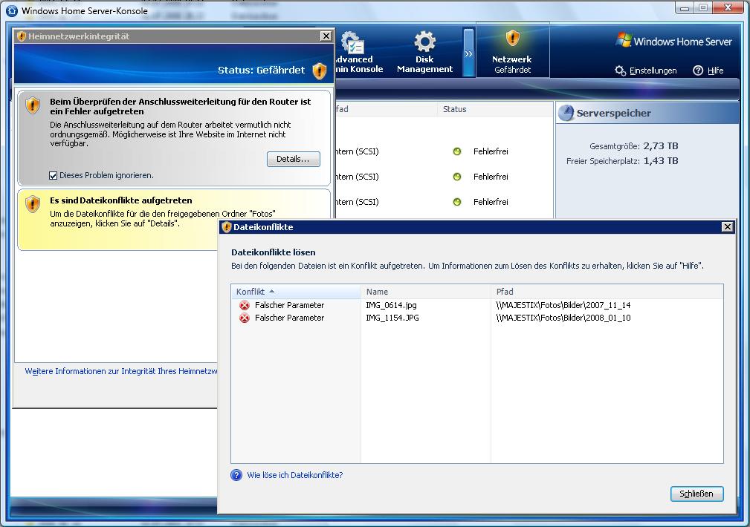Click the Freier Speicherplatz value 1,43 TB
This screenshot has width=750, height=527.
click(661, 161)
